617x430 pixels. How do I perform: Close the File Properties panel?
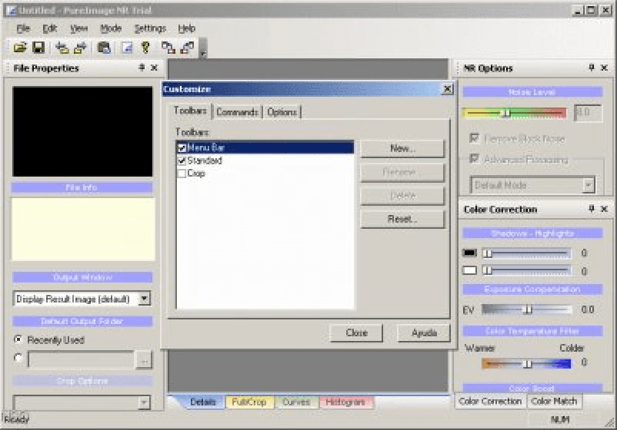154,68
